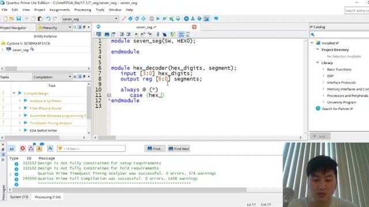Click the info icon of message 293000
Viewport: 369px width, 207px height.
point(16,179)
